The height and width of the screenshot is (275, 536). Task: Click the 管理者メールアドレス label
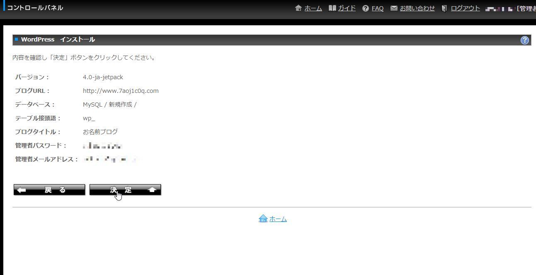(x=47, y=159)
